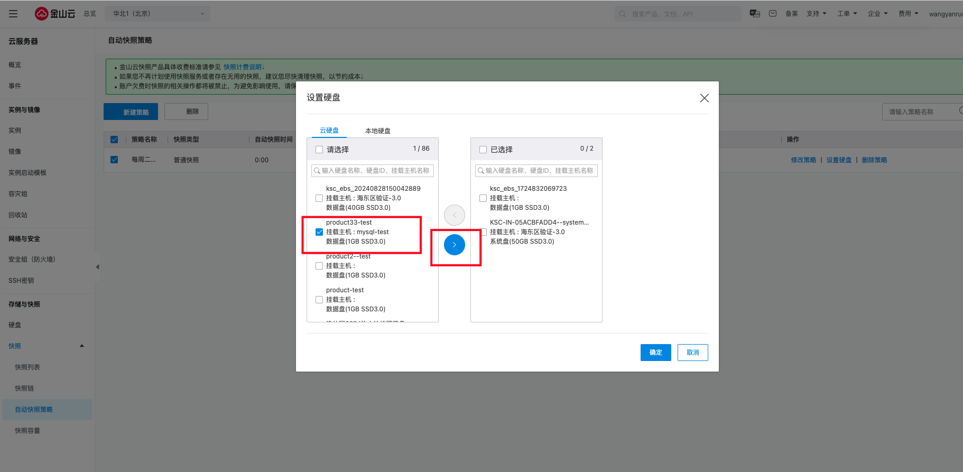
Task: Open 回收站 in the sidebar
Action: 18,215
